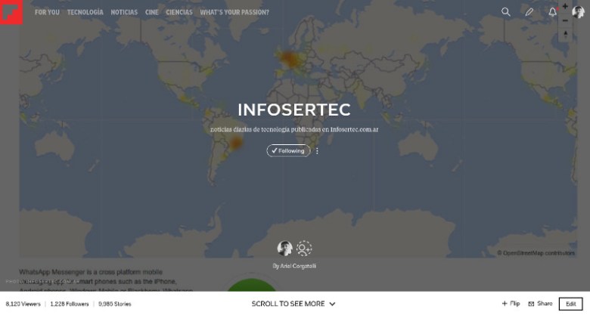Share this magazine

(x=540, y=304)
